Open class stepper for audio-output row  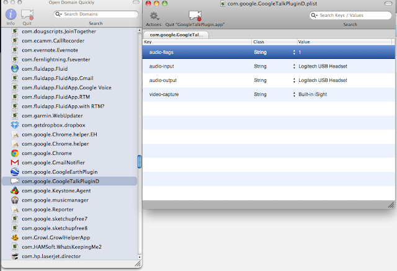[x=294, y=81]
